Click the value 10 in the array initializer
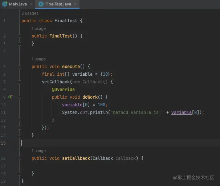Viewport: 220px width, 186px height. (x=105, y=74)
